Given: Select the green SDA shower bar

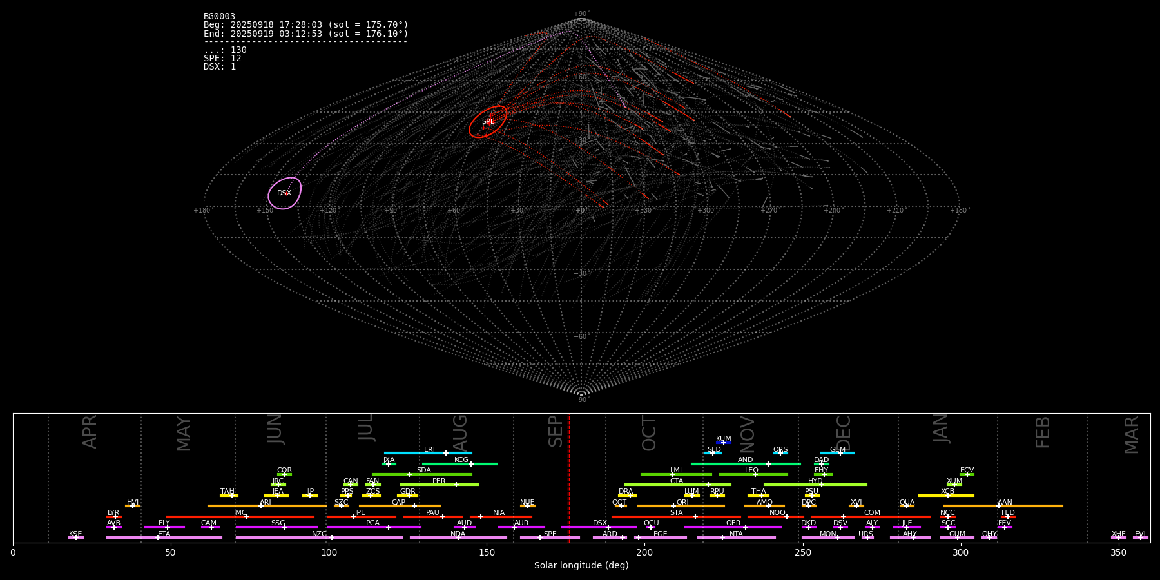Looking at the screenshot, I should [x=422, y=474].
